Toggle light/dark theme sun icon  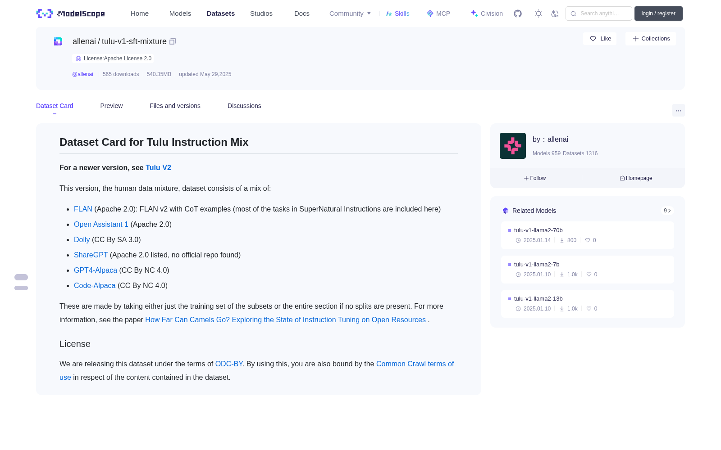coord(538,13)
